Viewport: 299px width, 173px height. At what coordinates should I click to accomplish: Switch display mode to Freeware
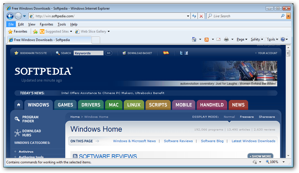pyautogui.click(x=247, y=117)
